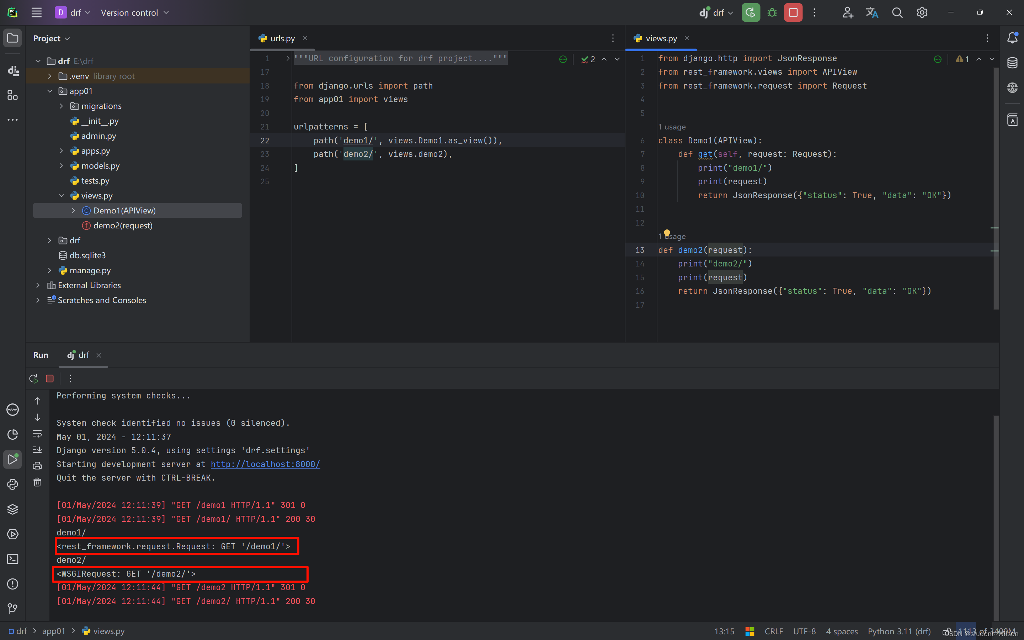1024x640 pixels.
Task: Open Code With Me icon
Action: (847, 13)
